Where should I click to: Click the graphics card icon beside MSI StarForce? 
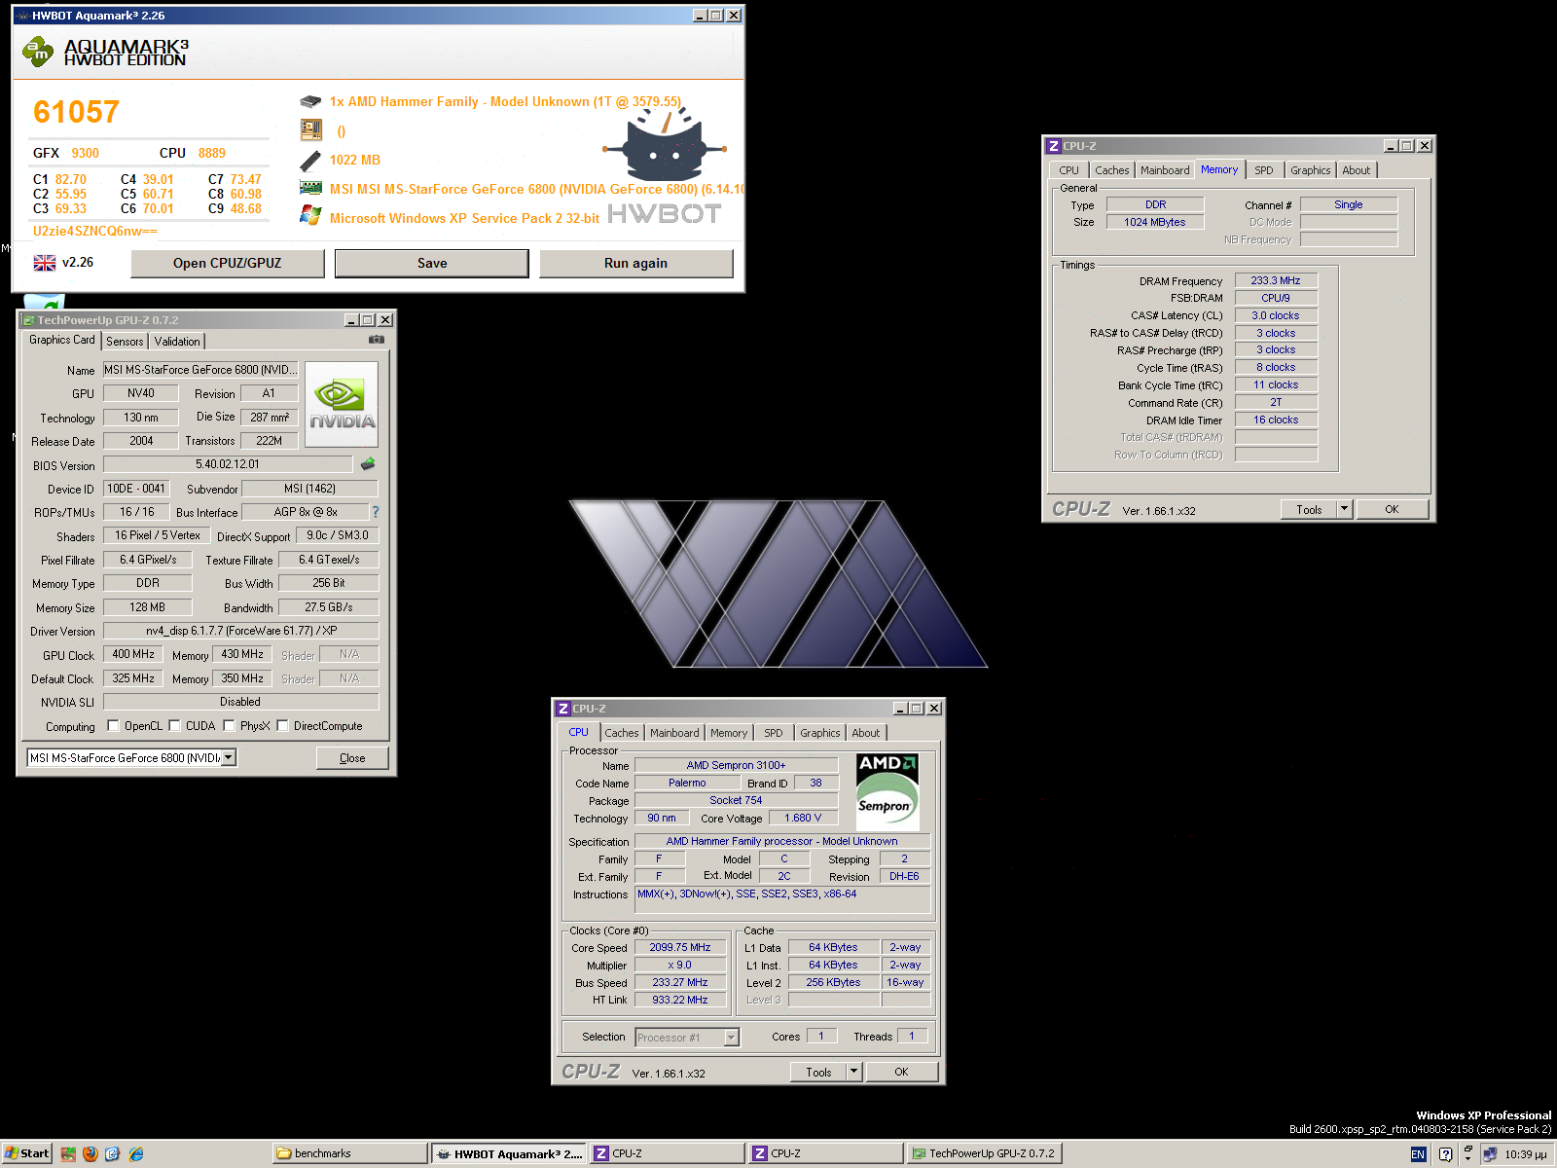tap(310, 188)
